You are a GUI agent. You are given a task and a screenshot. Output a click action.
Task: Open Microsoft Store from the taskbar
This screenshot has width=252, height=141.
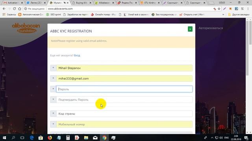click(x=41, y=137)
